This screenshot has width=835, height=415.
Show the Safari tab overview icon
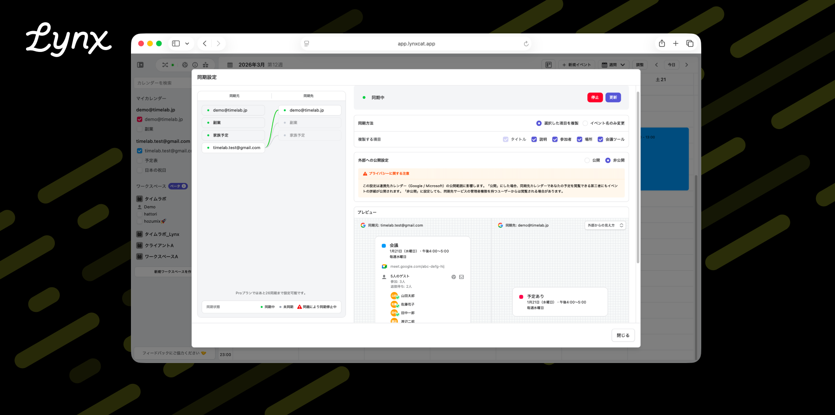pyautogui.click(x=690, y=44)
